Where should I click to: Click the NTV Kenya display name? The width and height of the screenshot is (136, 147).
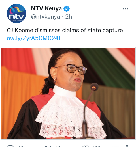coord(46,8)
